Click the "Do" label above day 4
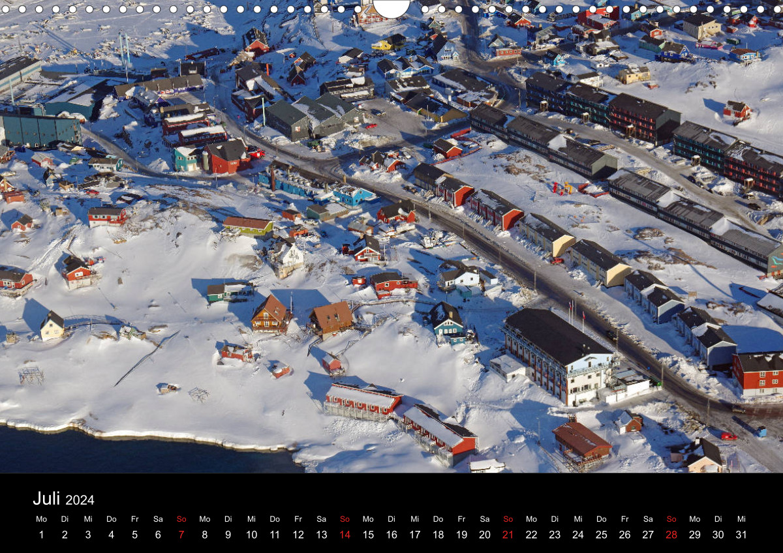 (x=111, y=519)
